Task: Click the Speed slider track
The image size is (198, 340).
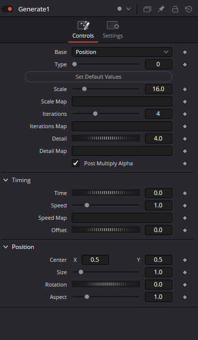Action: pyautogui.click(x=106, y=205)
